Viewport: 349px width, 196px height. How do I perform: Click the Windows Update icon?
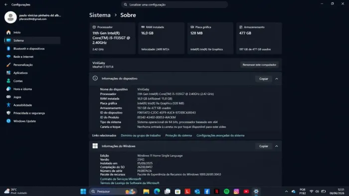coord(8,121)
